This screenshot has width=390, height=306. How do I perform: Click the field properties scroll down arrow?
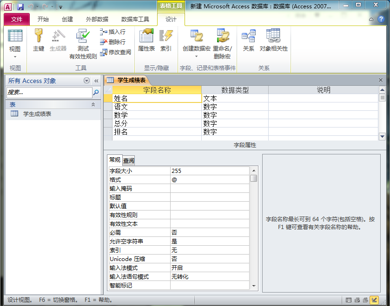tap(254, 286)
